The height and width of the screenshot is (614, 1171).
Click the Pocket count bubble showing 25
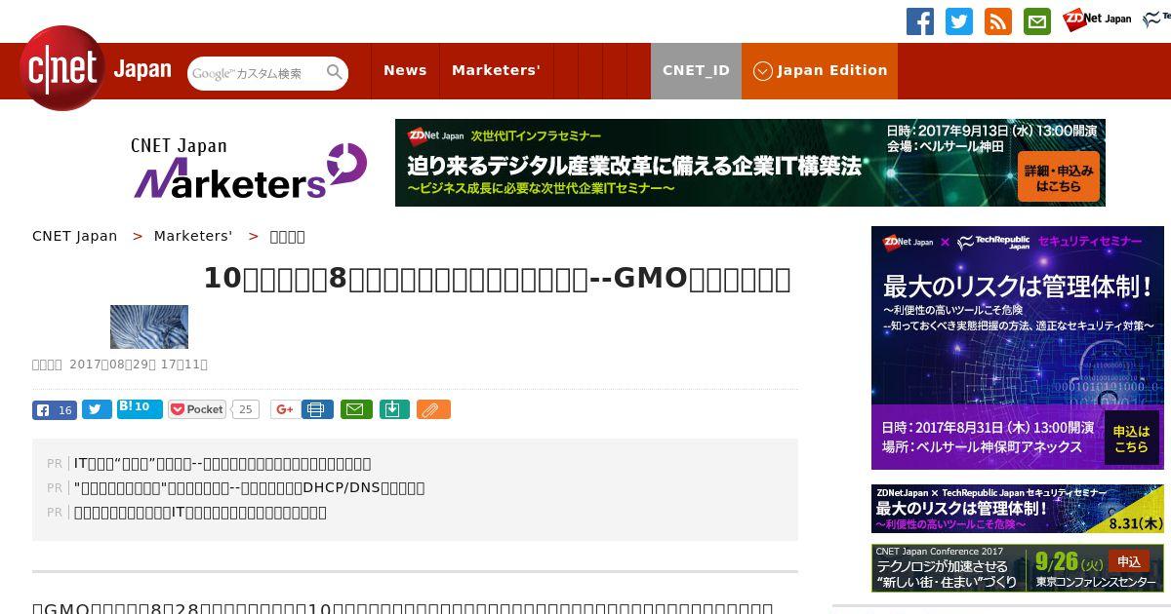click(246, 409)
